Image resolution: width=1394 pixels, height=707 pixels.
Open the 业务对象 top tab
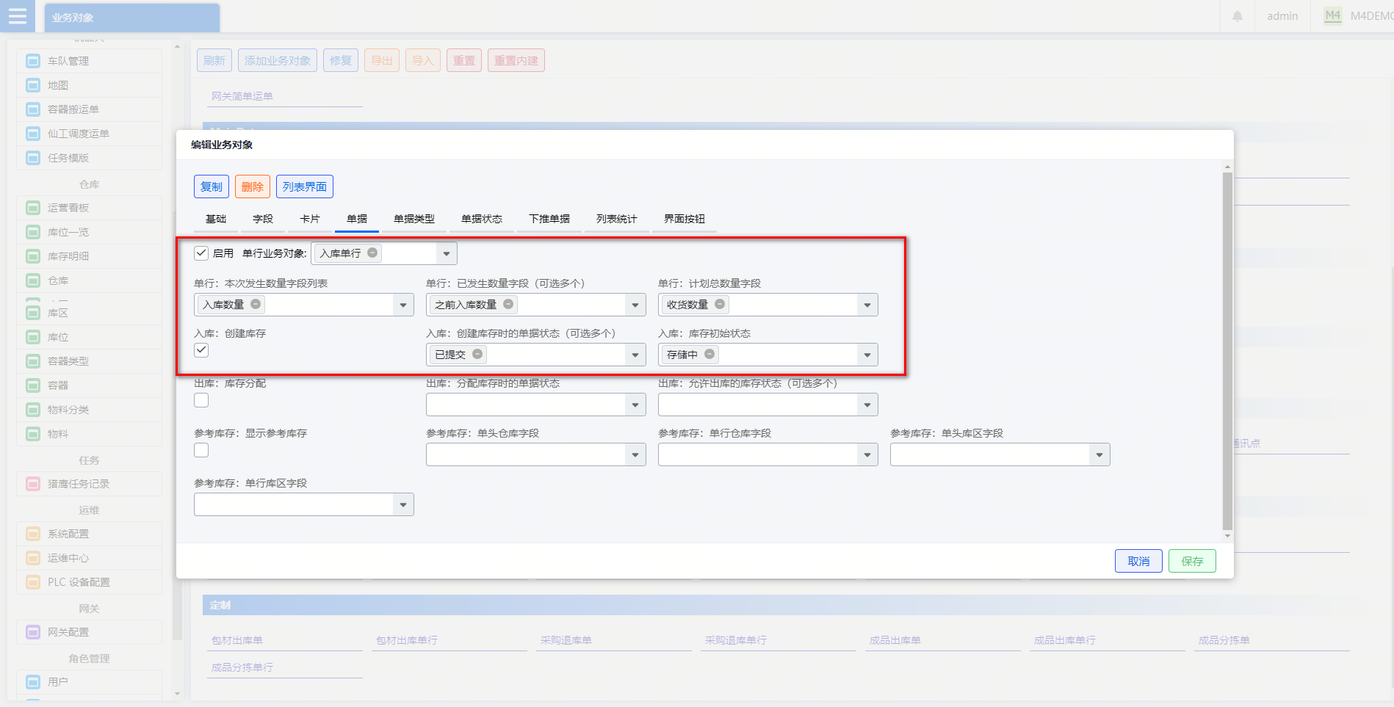pos(132,18)
